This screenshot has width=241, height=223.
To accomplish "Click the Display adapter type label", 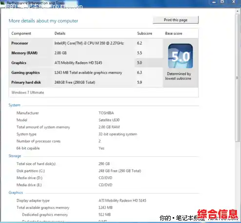I will 33,201.
